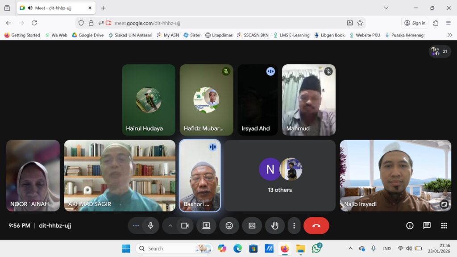Leave the call with red hang-up button

[316, 225]
